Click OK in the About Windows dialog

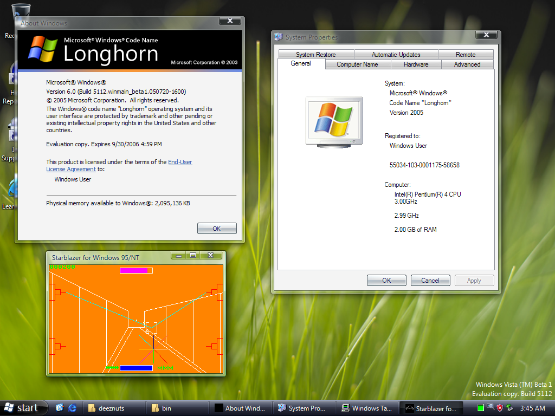click(217, 229)
